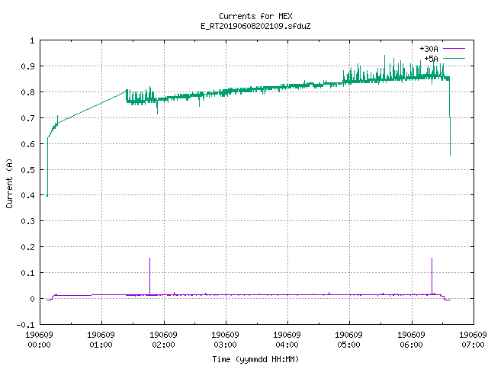Click the y-axis tick value 0
488x366 pixels.
click(32, 299)
